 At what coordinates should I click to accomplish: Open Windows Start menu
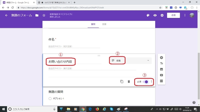click(3, 109)
